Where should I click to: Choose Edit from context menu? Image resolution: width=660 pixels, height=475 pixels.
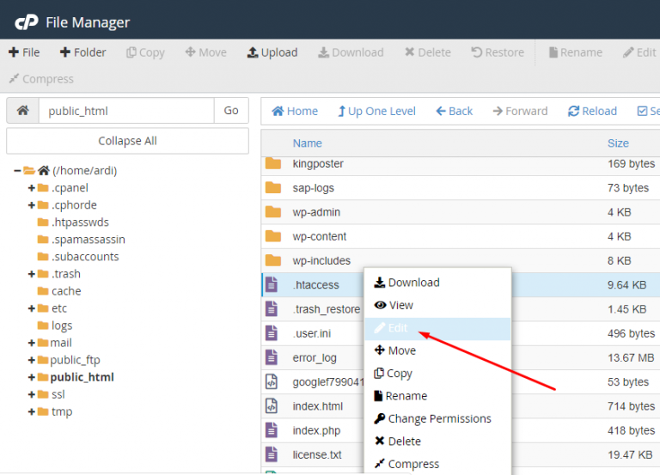(x=397, y=328)
